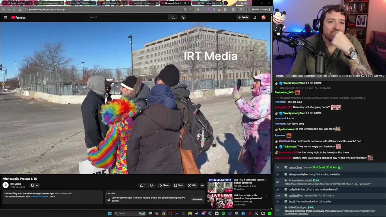Open the IRT Media channel avatar

click(5, 185)
